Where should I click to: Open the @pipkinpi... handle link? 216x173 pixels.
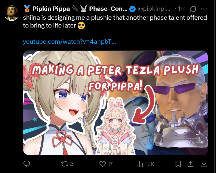[x=154, y=9]
